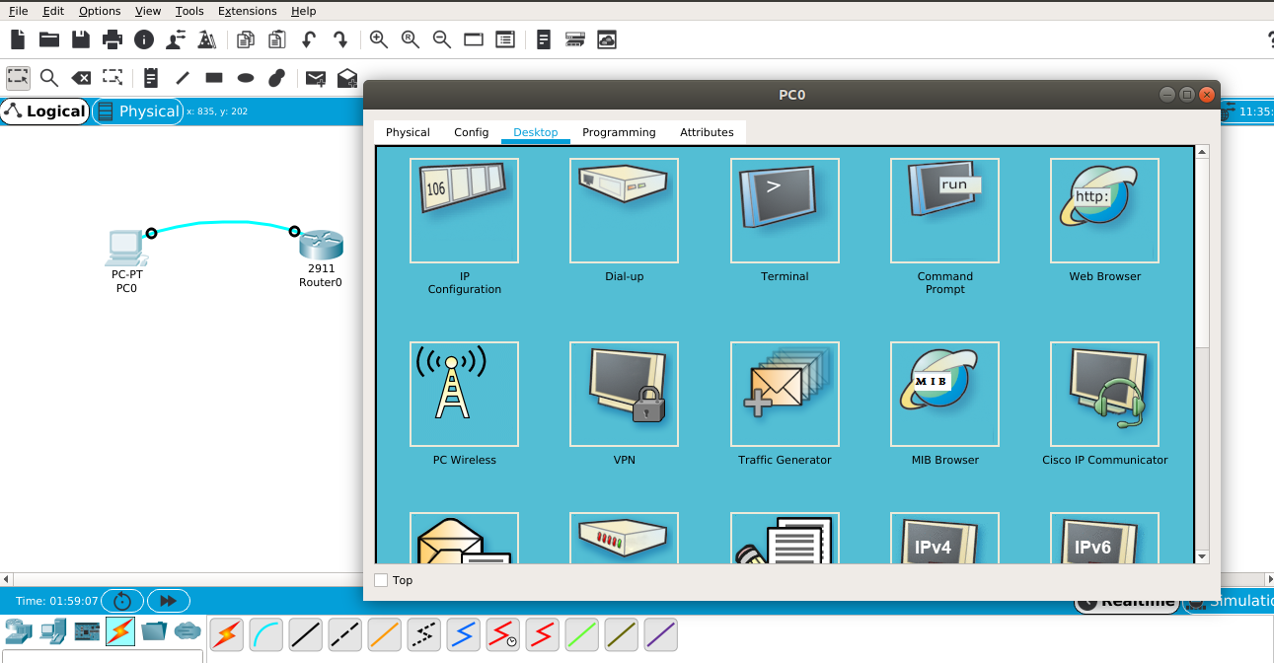
Task: Open the Options menu
Action: 100,11
